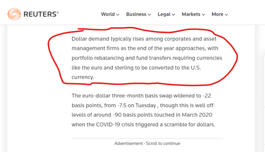Open the Markets menu label

(x=191, y=14)
